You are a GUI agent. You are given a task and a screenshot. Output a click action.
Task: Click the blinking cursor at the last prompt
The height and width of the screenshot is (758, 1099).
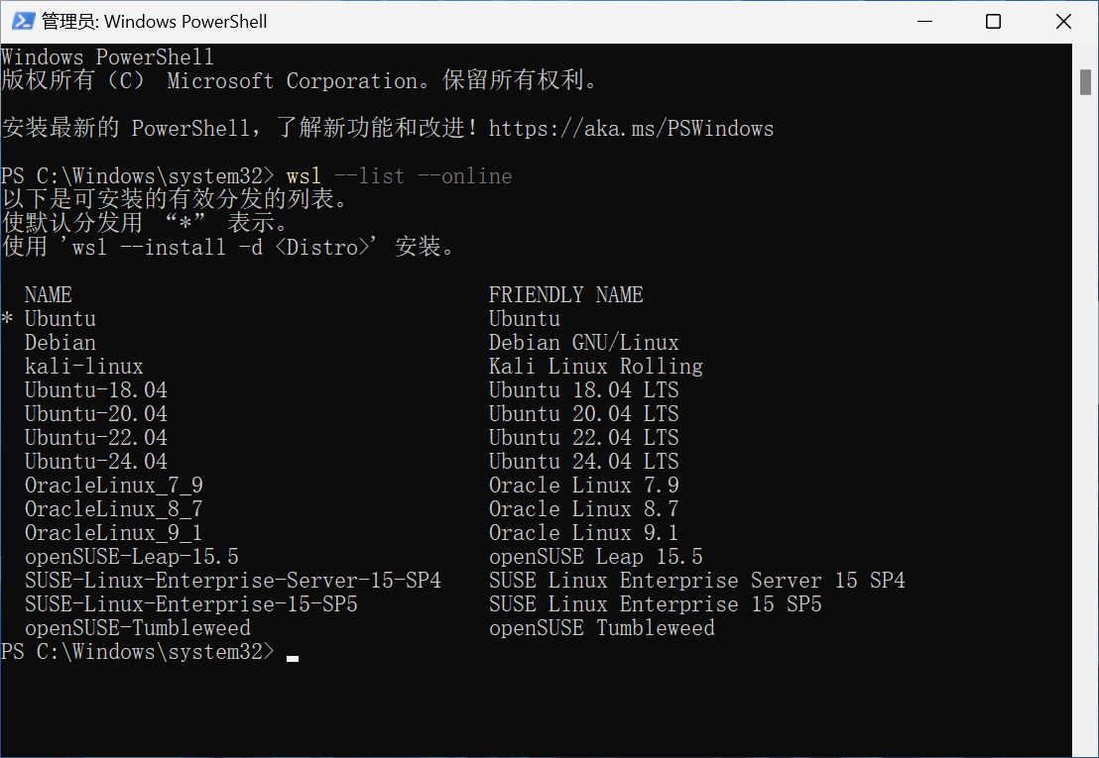pyautogui.click(x=292, y=654)
